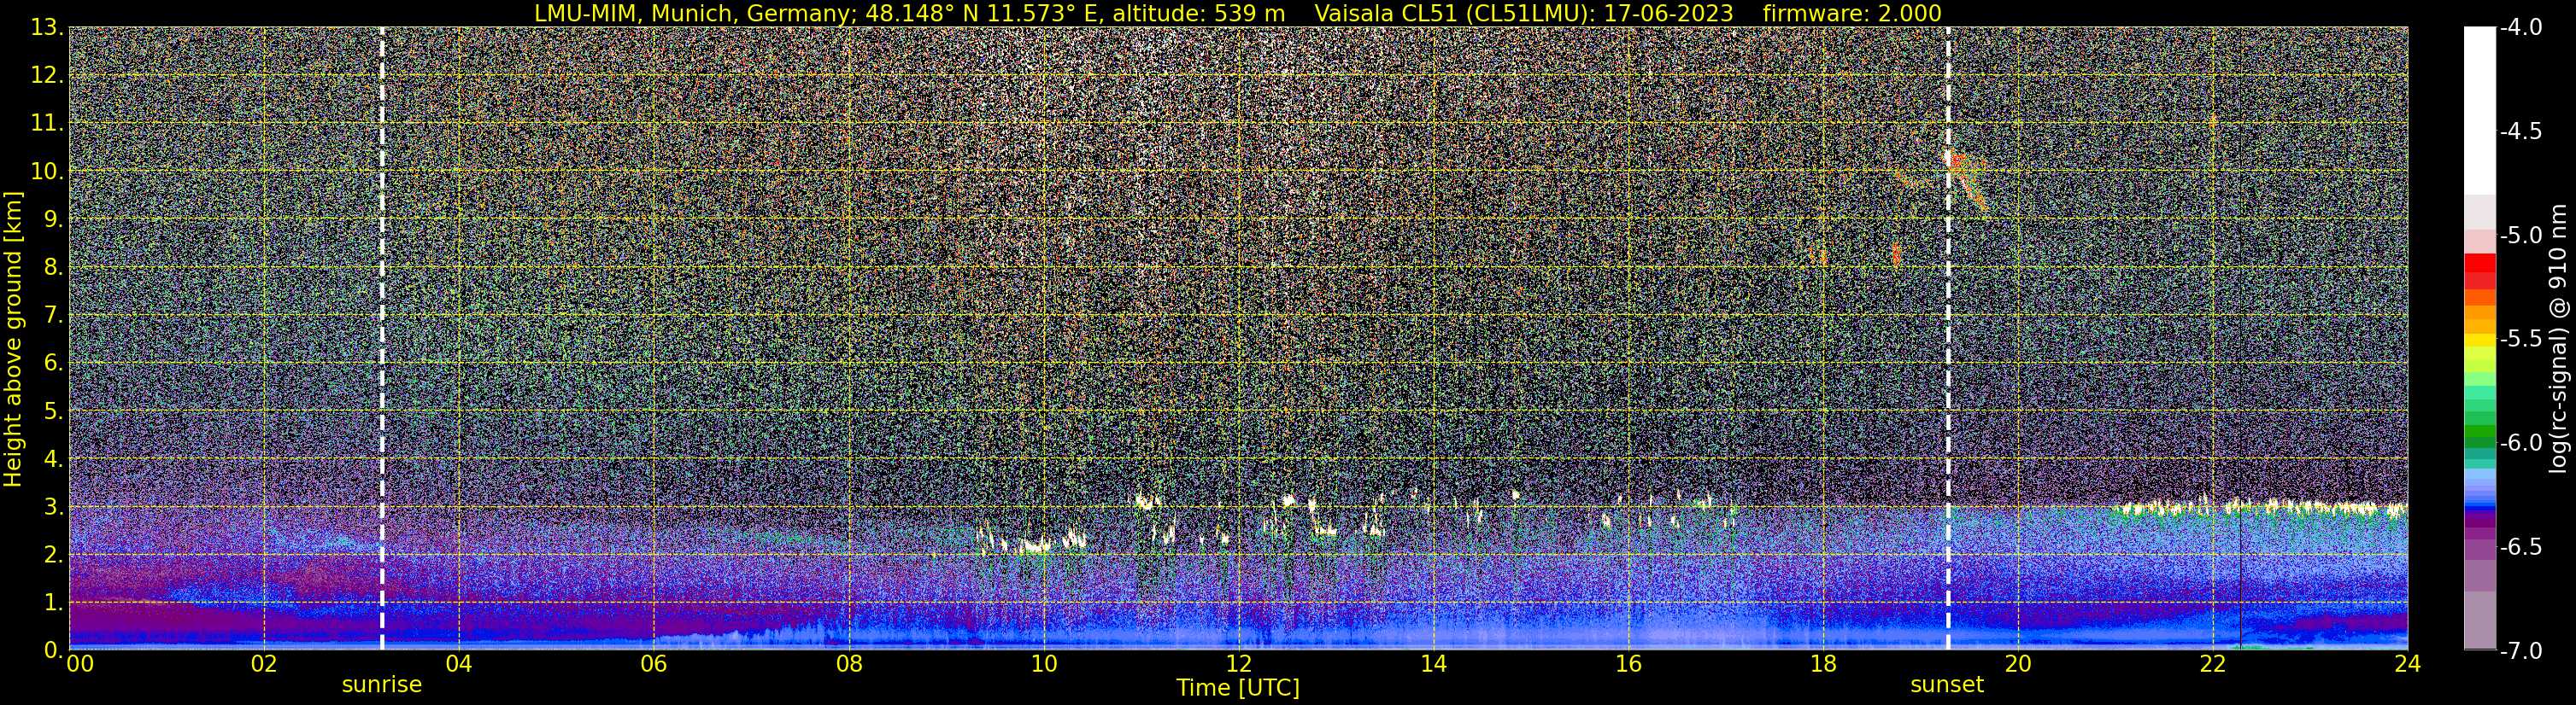Image resolution: width=2576 pixels, height=705 pixels.
Task: Click the '2.' height axis tick label
Action: coord(53,556)
